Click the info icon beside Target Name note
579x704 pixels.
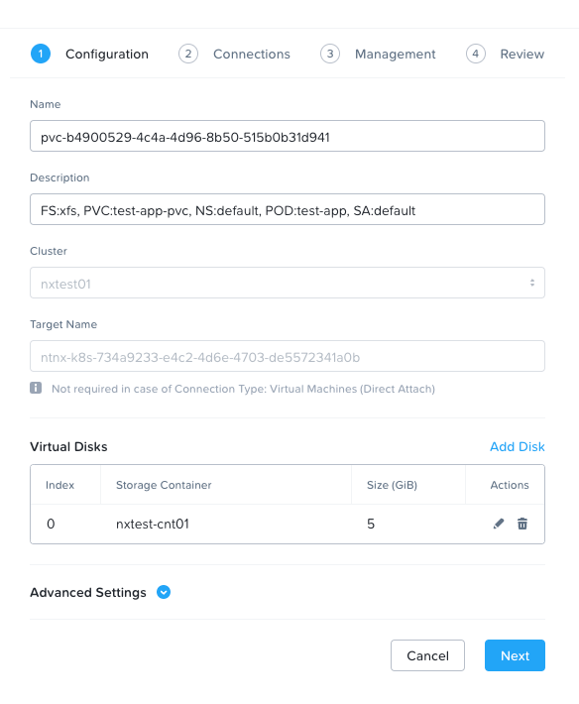(x=36, y=388)
